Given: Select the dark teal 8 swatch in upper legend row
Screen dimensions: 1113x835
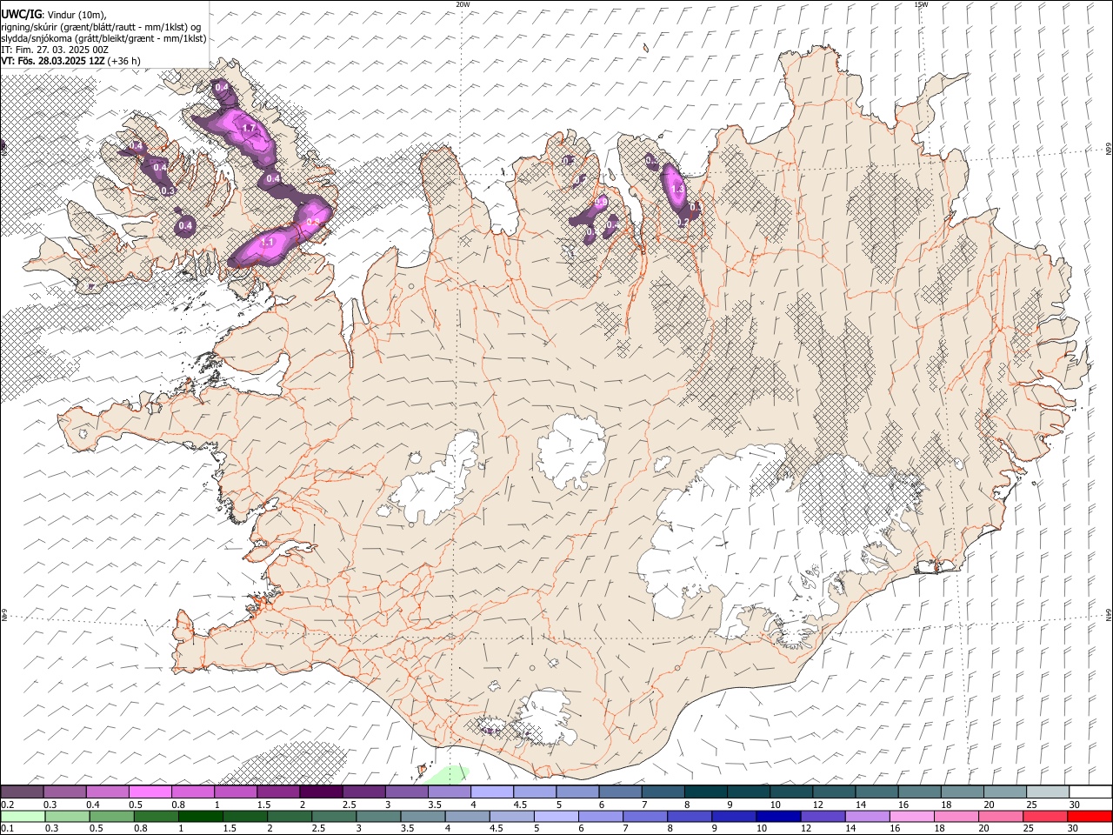Looking at the screenshot, I should [x=704, y=792].
